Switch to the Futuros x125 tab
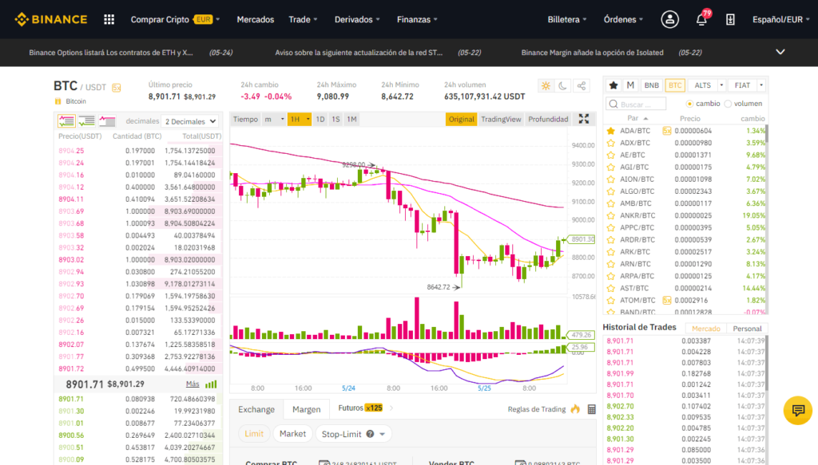Viewport: 818px width, 465px height. (360, 408)
